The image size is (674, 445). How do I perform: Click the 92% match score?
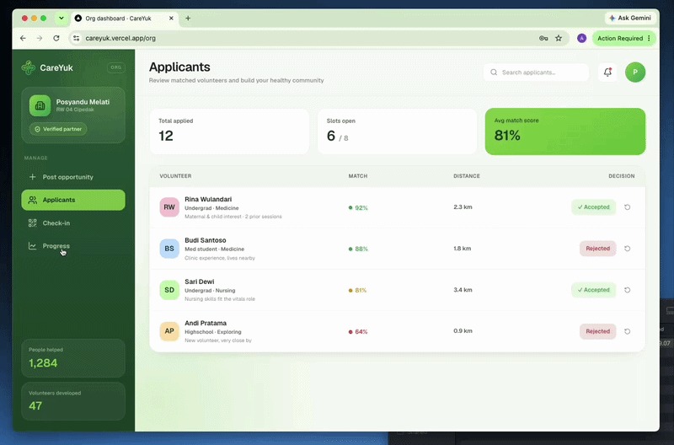point(358,207)
